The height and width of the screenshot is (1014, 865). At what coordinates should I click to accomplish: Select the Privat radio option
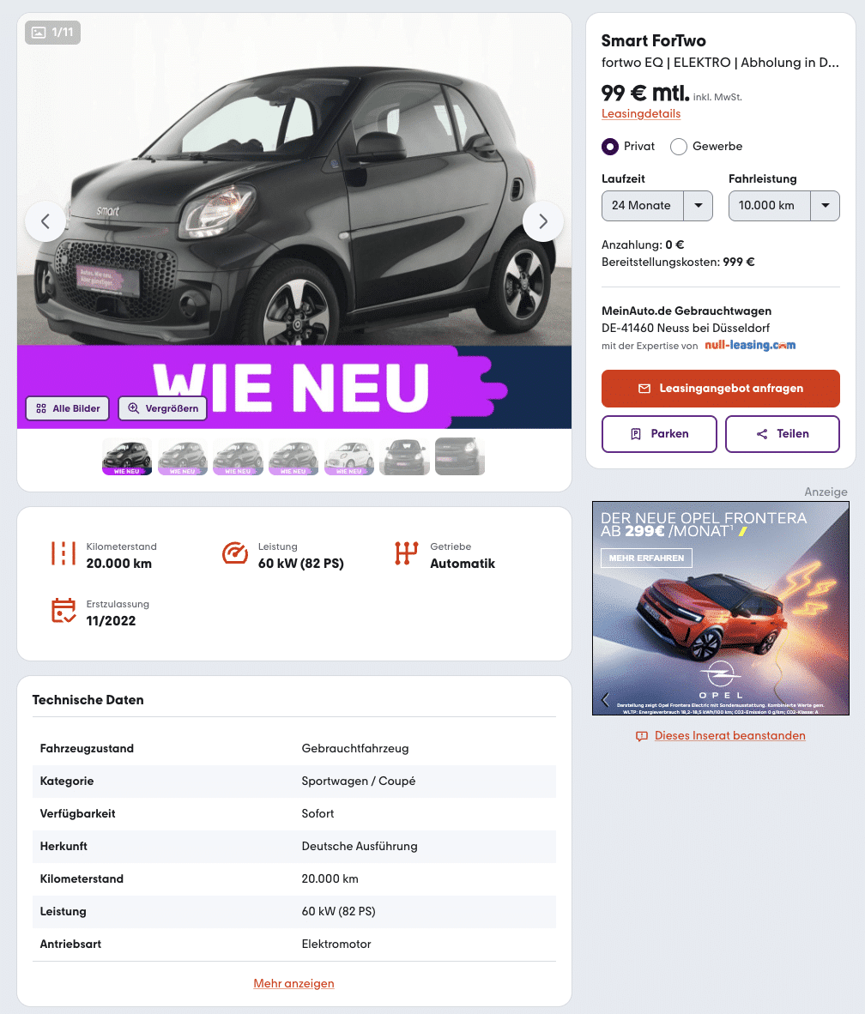coord(609,147)
